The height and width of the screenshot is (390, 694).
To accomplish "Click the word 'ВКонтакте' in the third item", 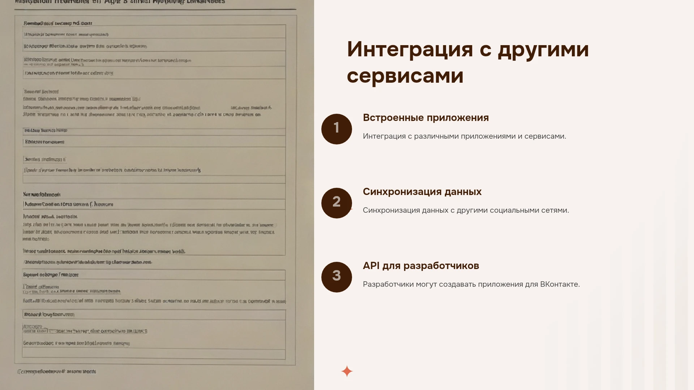I will pos(560,285).
